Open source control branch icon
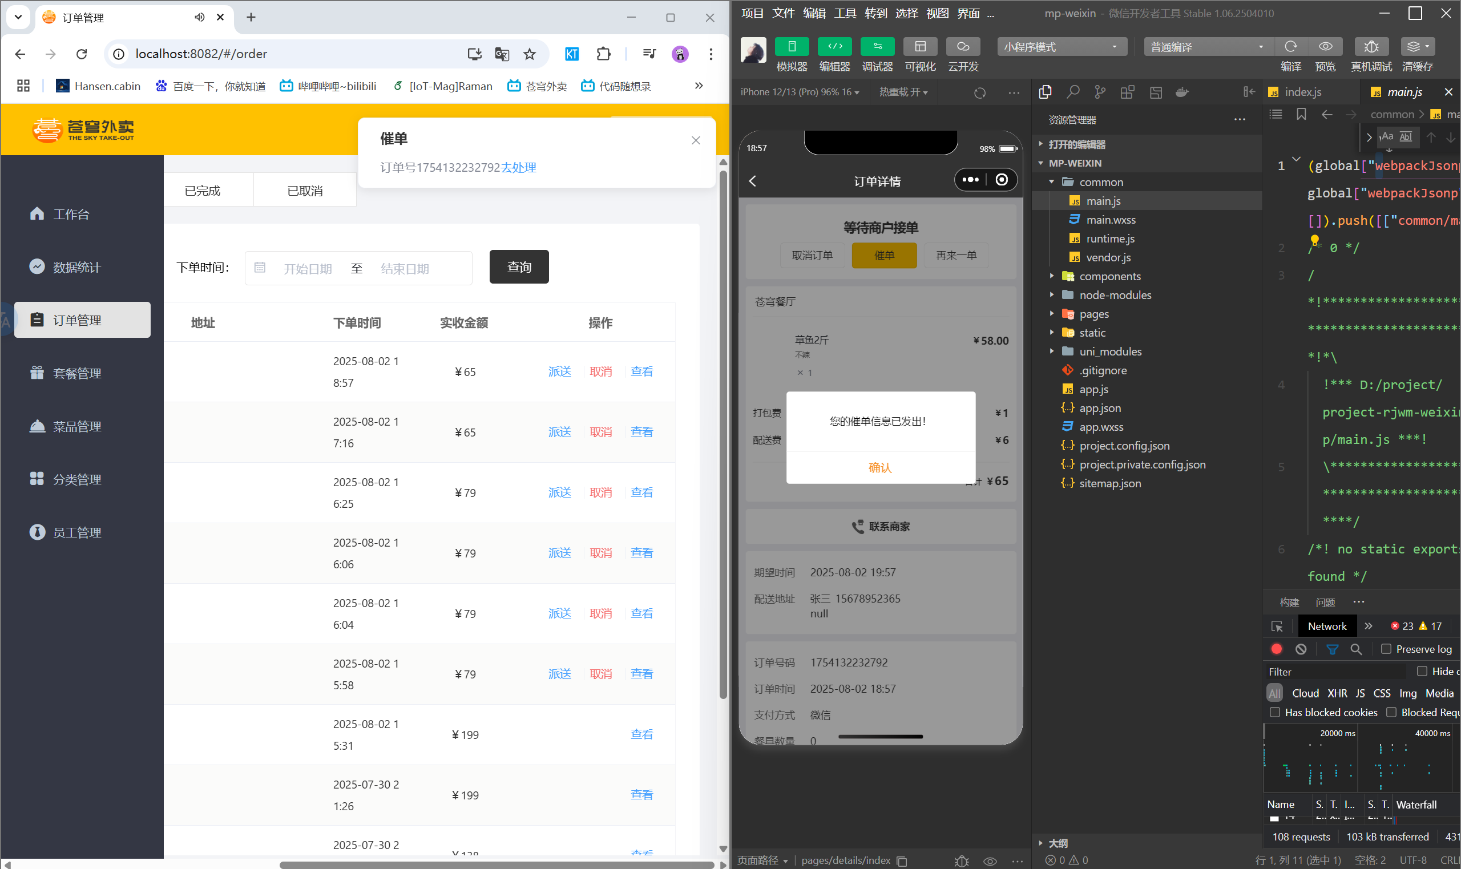This screenshot has width=1461, height=869. click(1100, 92)
